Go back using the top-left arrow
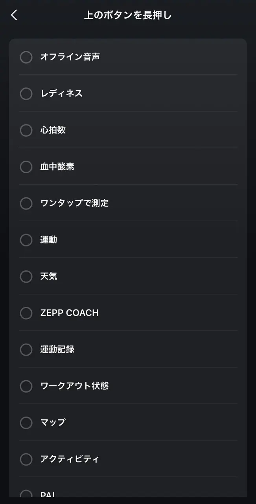The height and width of the screenshot is (504, 256). 14,15
